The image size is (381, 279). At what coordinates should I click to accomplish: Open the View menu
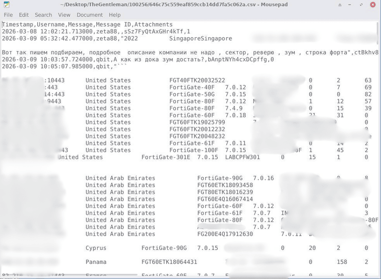point(64,15)
